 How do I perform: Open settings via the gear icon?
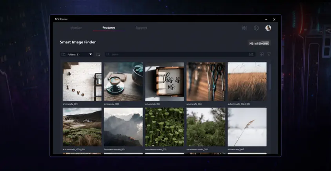coord(256,28)
